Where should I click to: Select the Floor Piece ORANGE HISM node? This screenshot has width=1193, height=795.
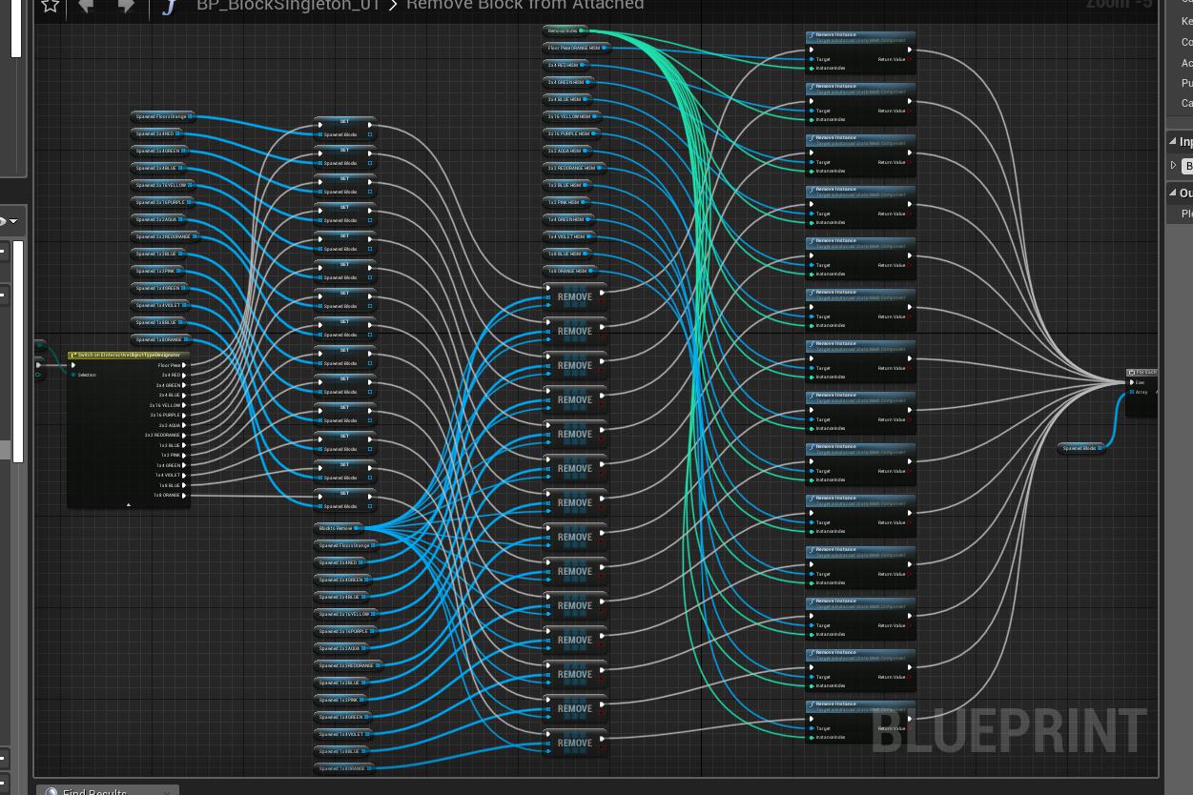click(x=575, y=48)
